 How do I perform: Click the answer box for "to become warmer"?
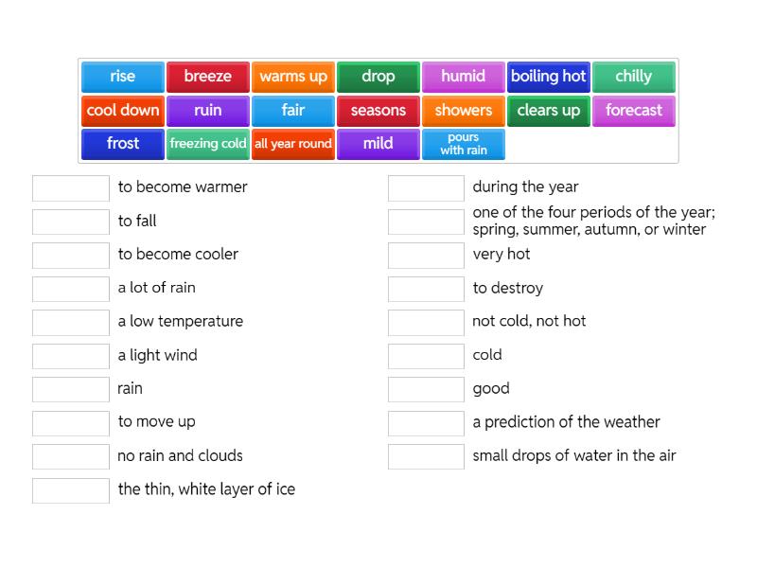click(71, 187)
